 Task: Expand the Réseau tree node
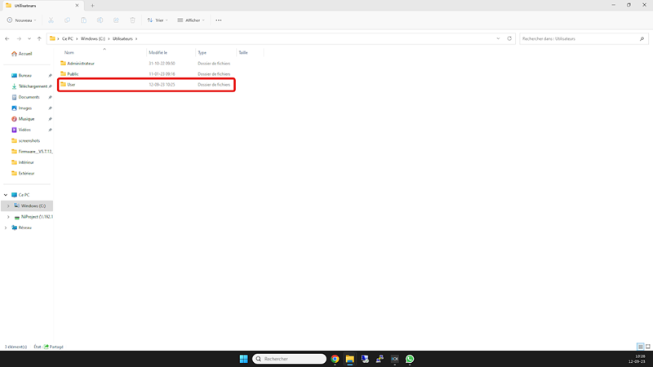[6, 228]
